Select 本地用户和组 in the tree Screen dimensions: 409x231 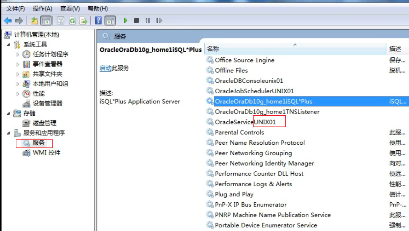pos(50,84)
